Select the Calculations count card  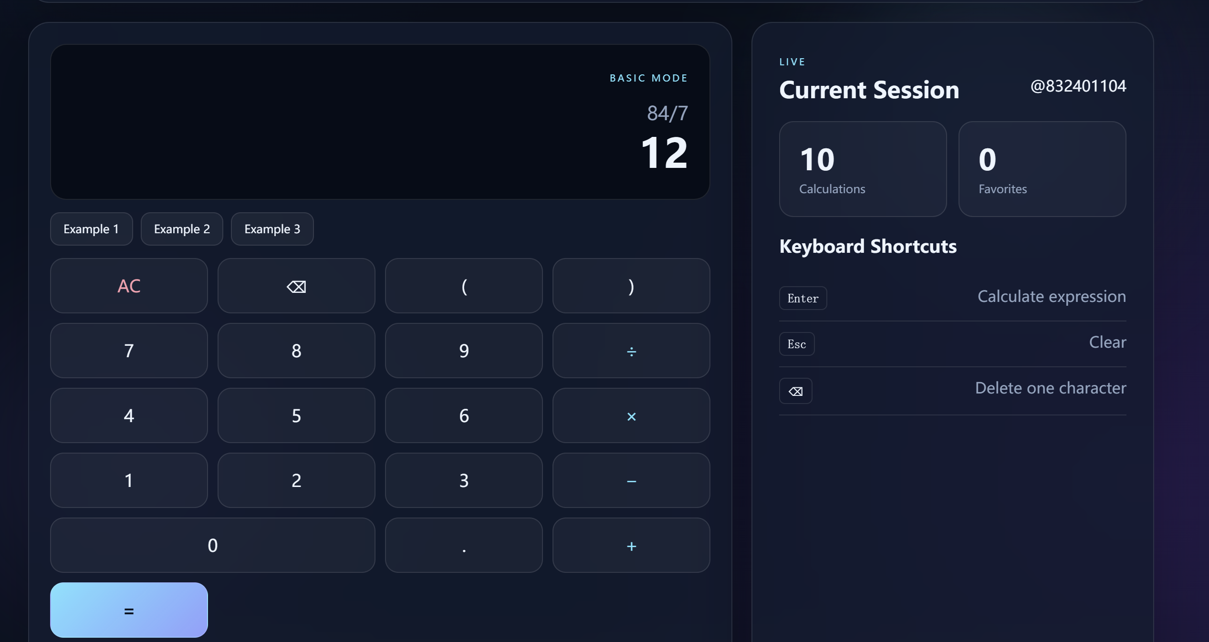(x=863, y=169)
